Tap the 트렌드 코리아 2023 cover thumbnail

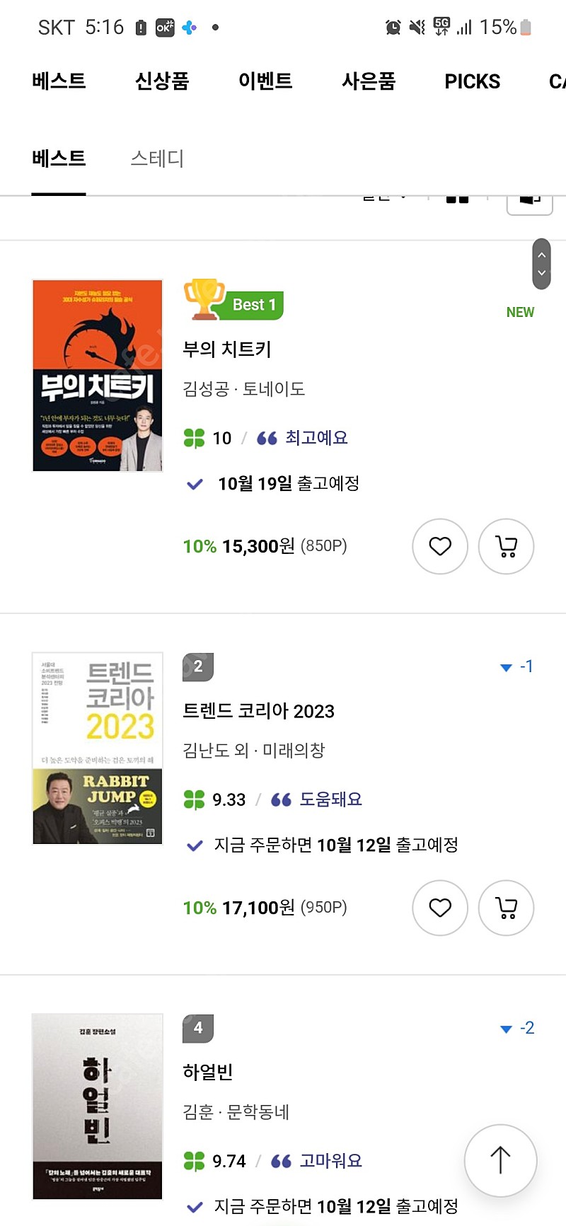98,748
